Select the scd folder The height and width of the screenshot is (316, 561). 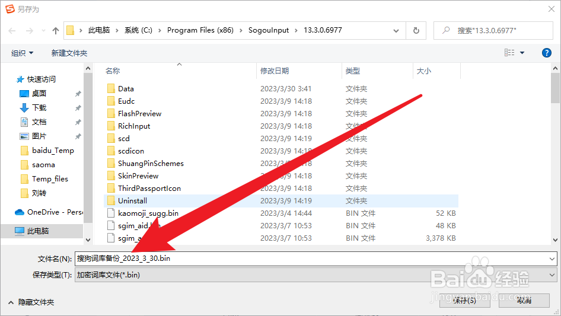pyautogui.click(x=124, y=139)
